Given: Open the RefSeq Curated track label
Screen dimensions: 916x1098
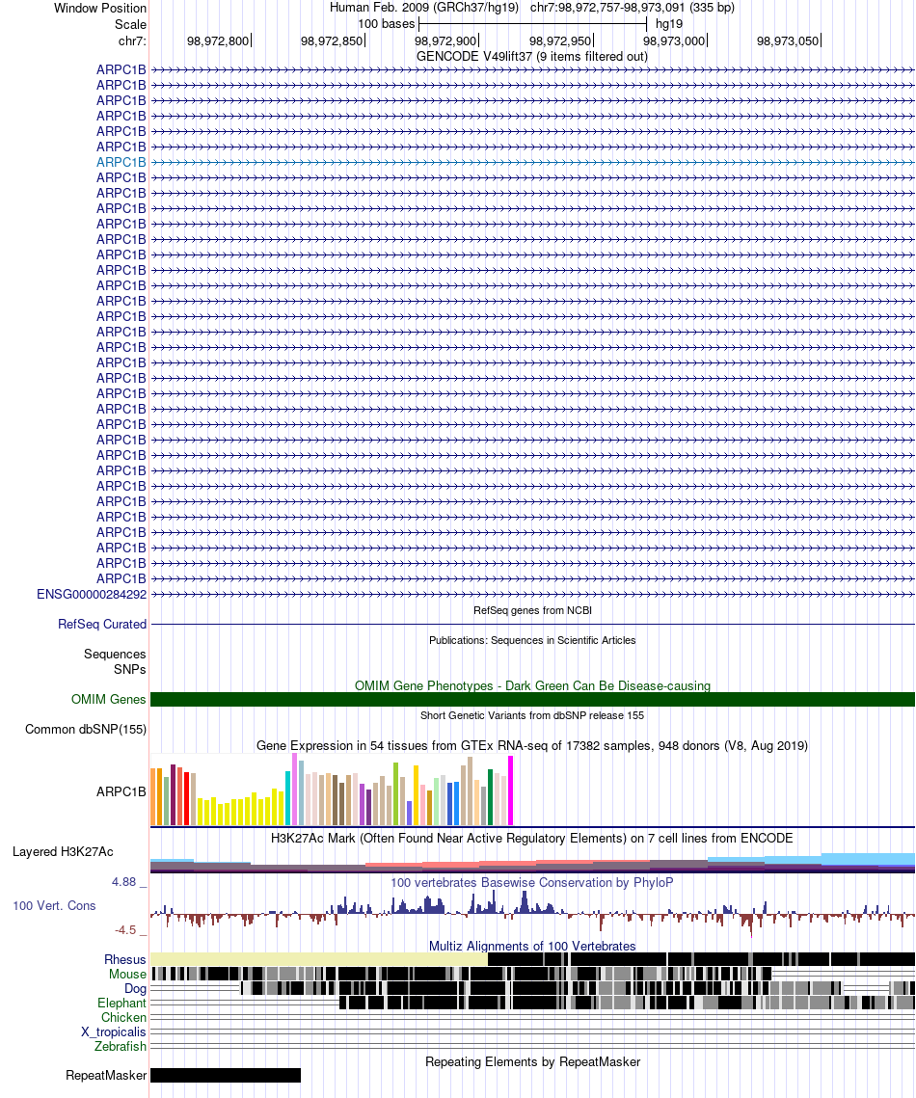Looking at the screenshot, I should coord(102,624).
